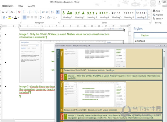Open font color dropdown arrow
The height and width of the screenshot is (122, 167).
pos(18,17)
